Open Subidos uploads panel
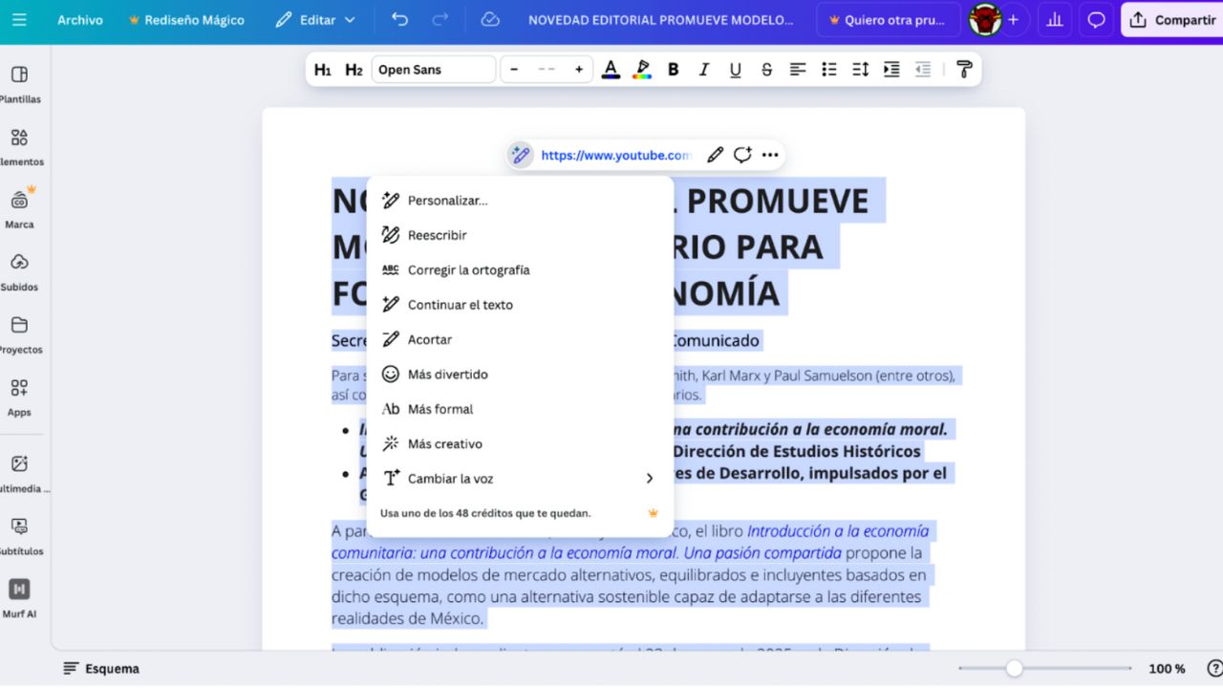Screen dimensions: 1223x688 [x=19, y=272]
